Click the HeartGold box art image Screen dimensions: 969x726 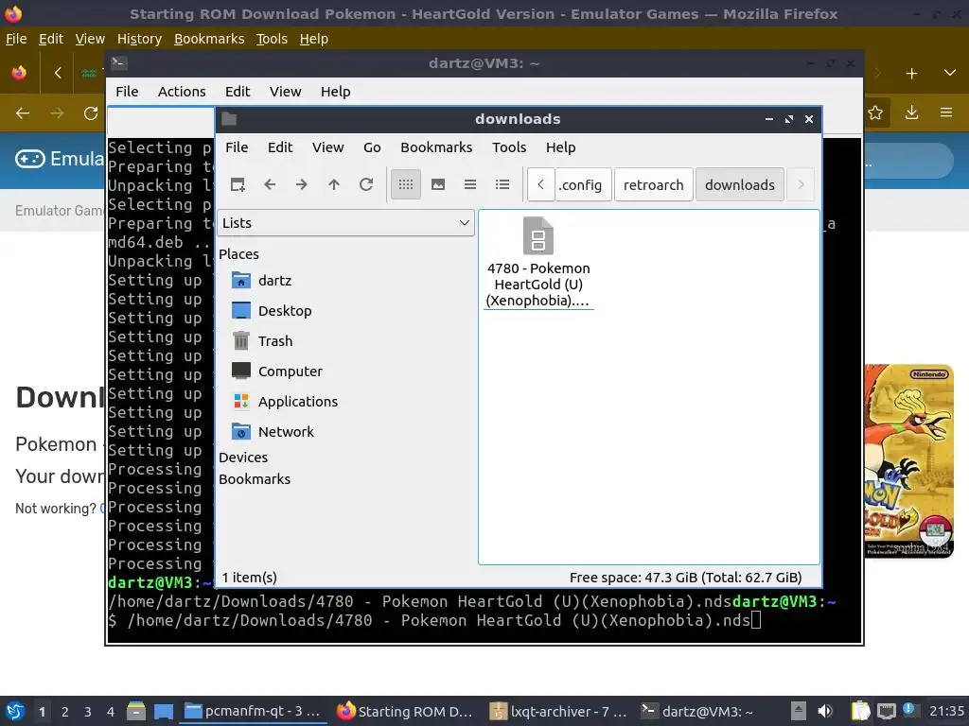908,460
